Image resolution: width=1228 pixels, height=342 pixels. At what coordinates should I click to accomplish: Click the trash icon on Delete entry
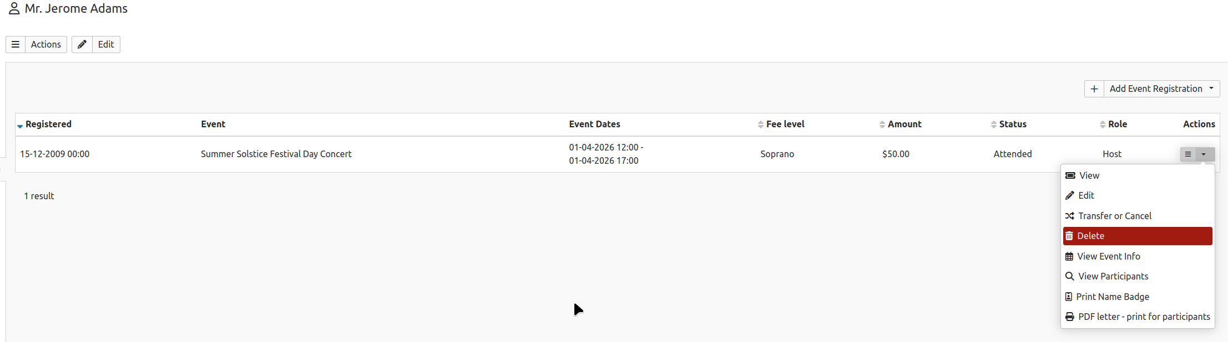(x=1069, y=236)
